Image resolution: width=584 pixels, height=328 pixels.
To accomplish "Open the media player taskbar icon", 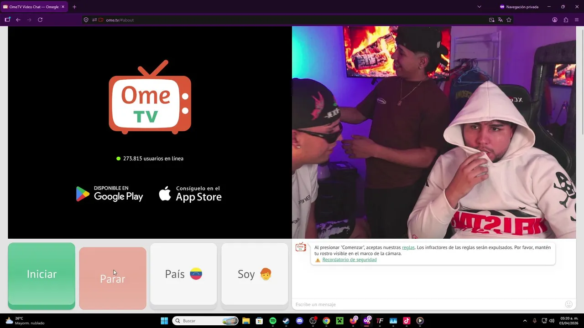I will [x=420, y=321].
